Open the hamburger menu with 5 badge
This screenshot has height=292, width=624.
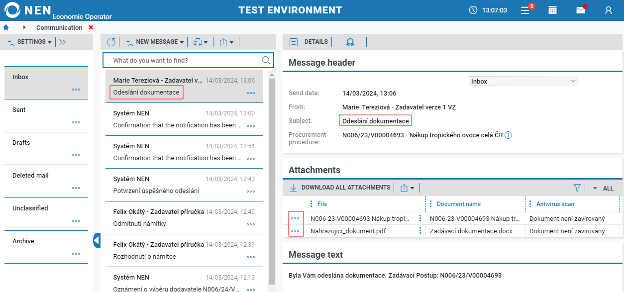click(x=525, y=10)
